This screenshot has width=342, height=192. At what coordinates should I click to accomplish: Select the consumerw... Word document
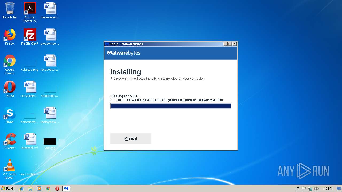pos(30,89)
